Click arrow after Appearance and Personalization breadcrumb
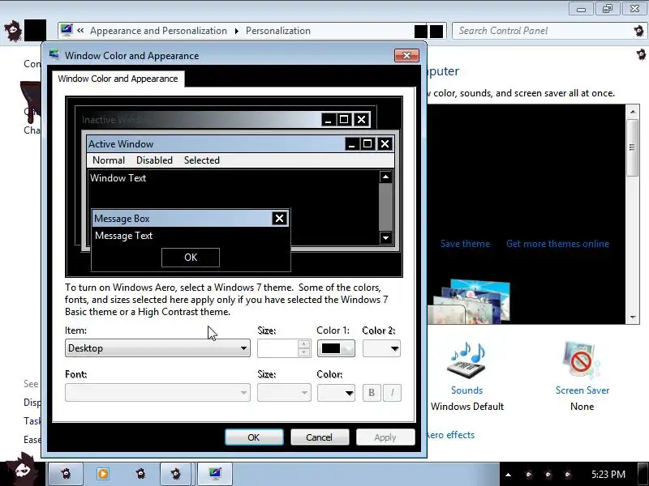Screen dimensions: 649x486 tap(237, 31)
